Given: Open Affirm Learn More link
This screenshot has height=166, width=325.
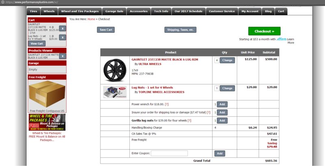Looking at the screenshot, I should coord(290,41).
